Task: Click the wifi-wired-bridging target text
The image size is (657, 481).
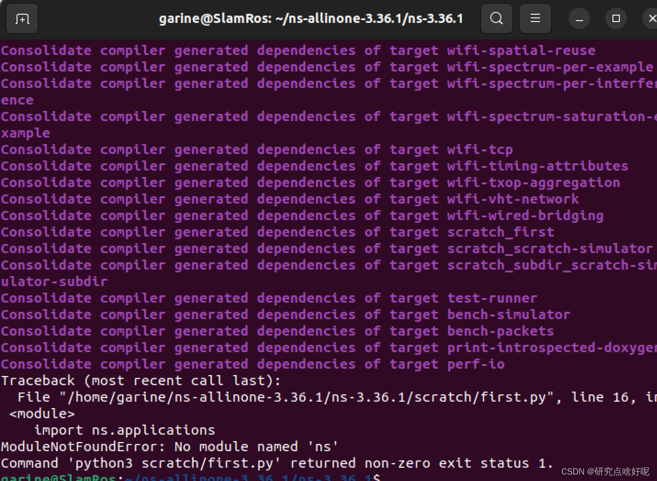Action: [x=525, y=216]
